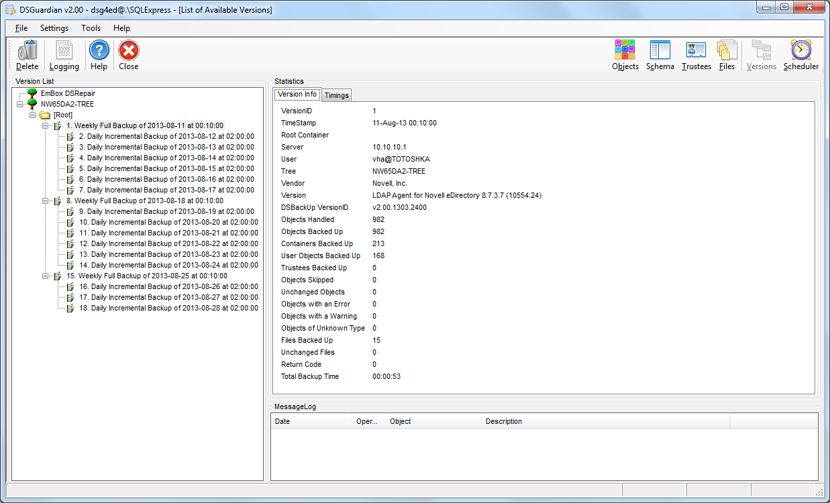Open the Trustees view icon
The width and height of the screenshot is (830, 503).
pyautogui.click(x=696, y=50)
